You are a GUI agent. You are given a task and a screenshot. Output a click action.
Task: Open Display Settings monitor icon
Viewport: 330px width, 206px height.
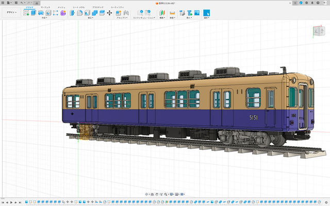[172, 195]
